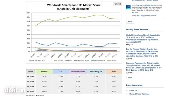Viewport: 171px width, 96px height.
Task: Select the Q1 2014 row label
Action: pos(30,82)
